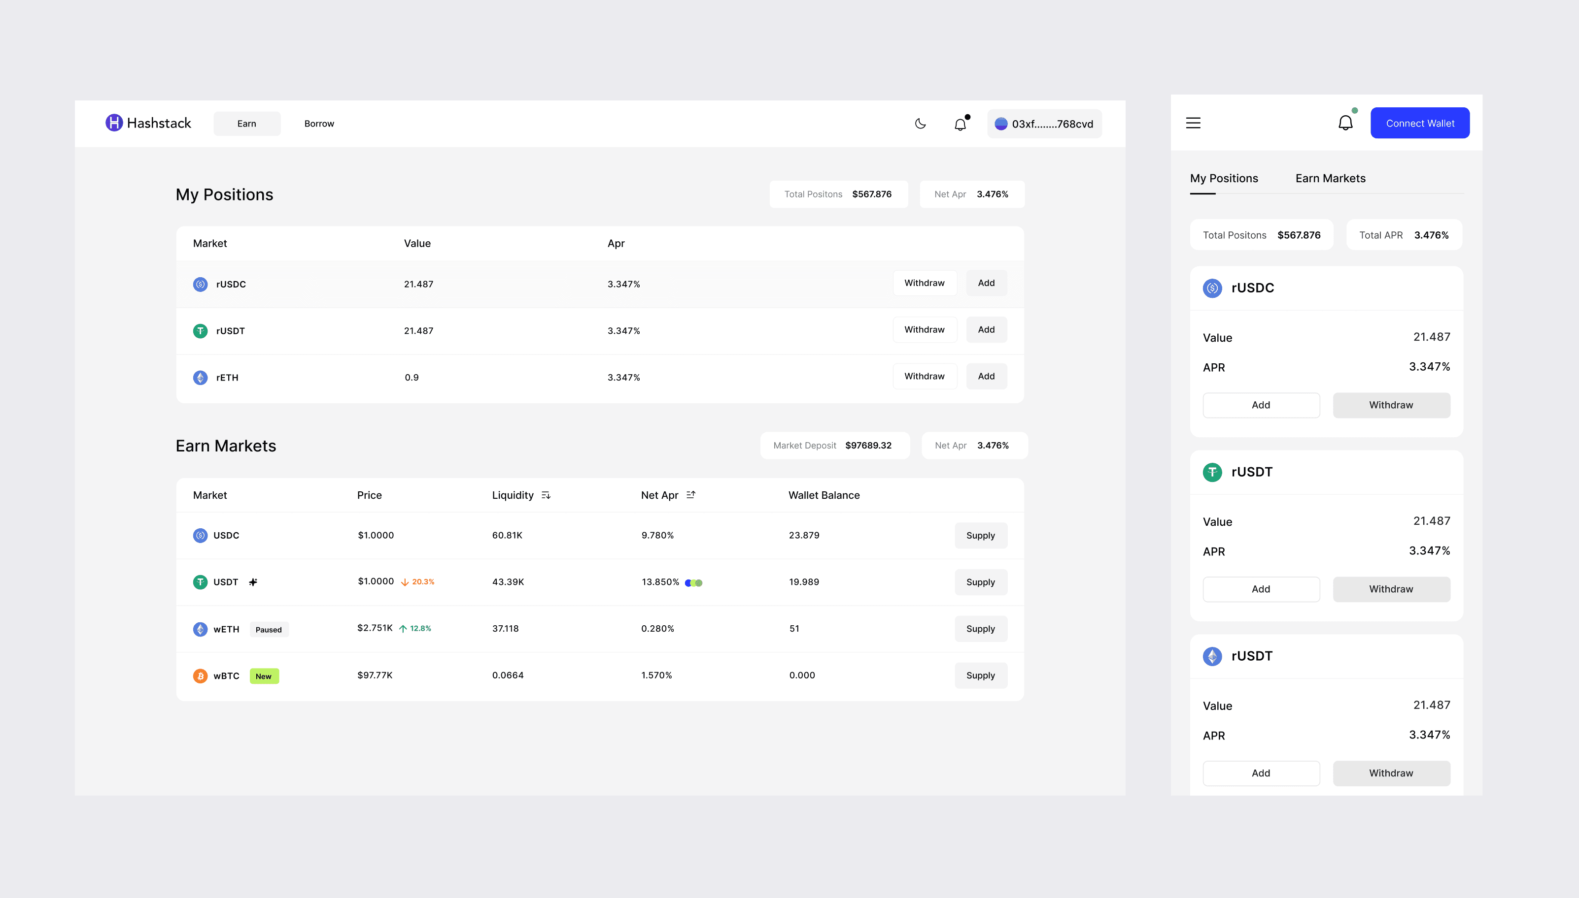Click Add on the rETH position row
1579x898 pixels.
click(986, 376)
